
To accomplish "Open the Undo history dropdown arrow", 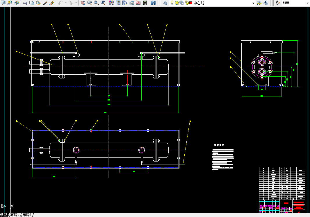I will point(65,3).
